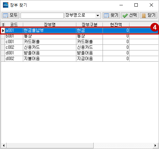Screen dimensions: 159x149
Task: Sort by the 현잔액 column header
Action: [x=116, y=25]
